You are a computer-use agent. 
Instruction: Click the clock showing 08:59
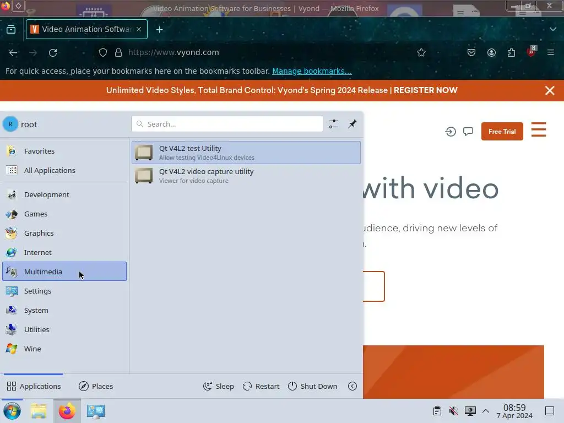tap(514, 411)
